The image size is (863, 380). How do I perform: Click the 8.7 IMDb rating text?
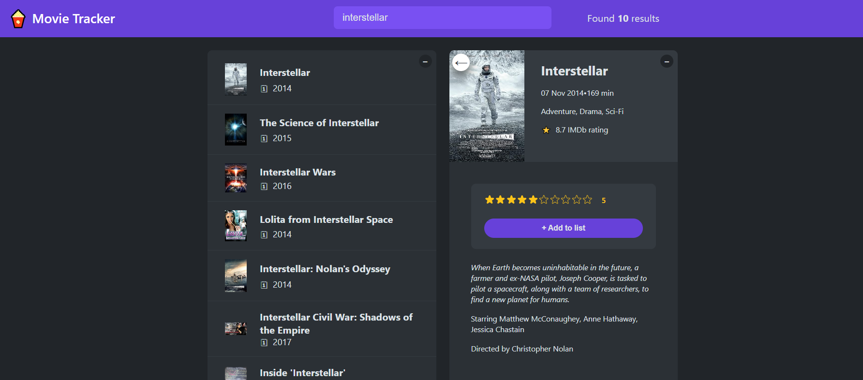[582, 130]
